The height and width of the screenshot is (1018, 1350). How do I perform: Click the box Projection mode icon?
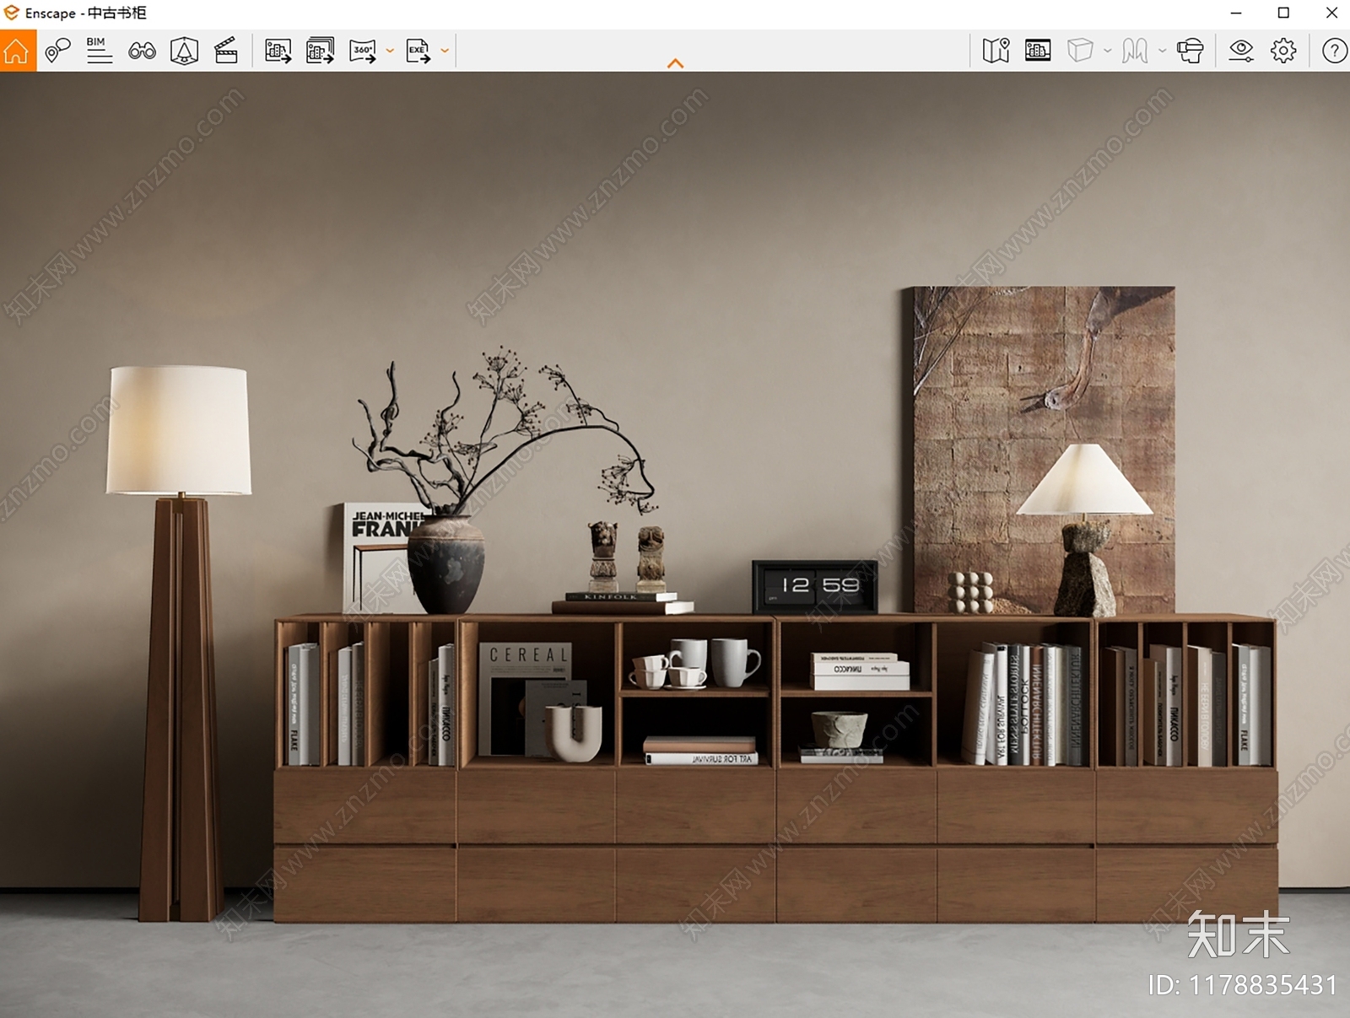[x=1080, y=51]
